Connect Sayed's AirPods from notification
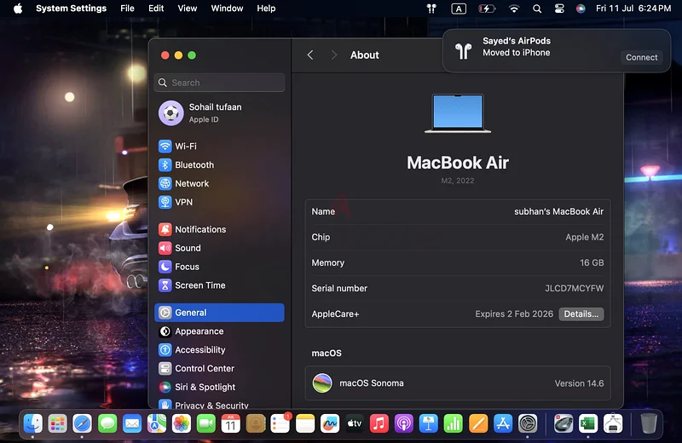Viewport: 682px width, 443px height. (642, 57)
